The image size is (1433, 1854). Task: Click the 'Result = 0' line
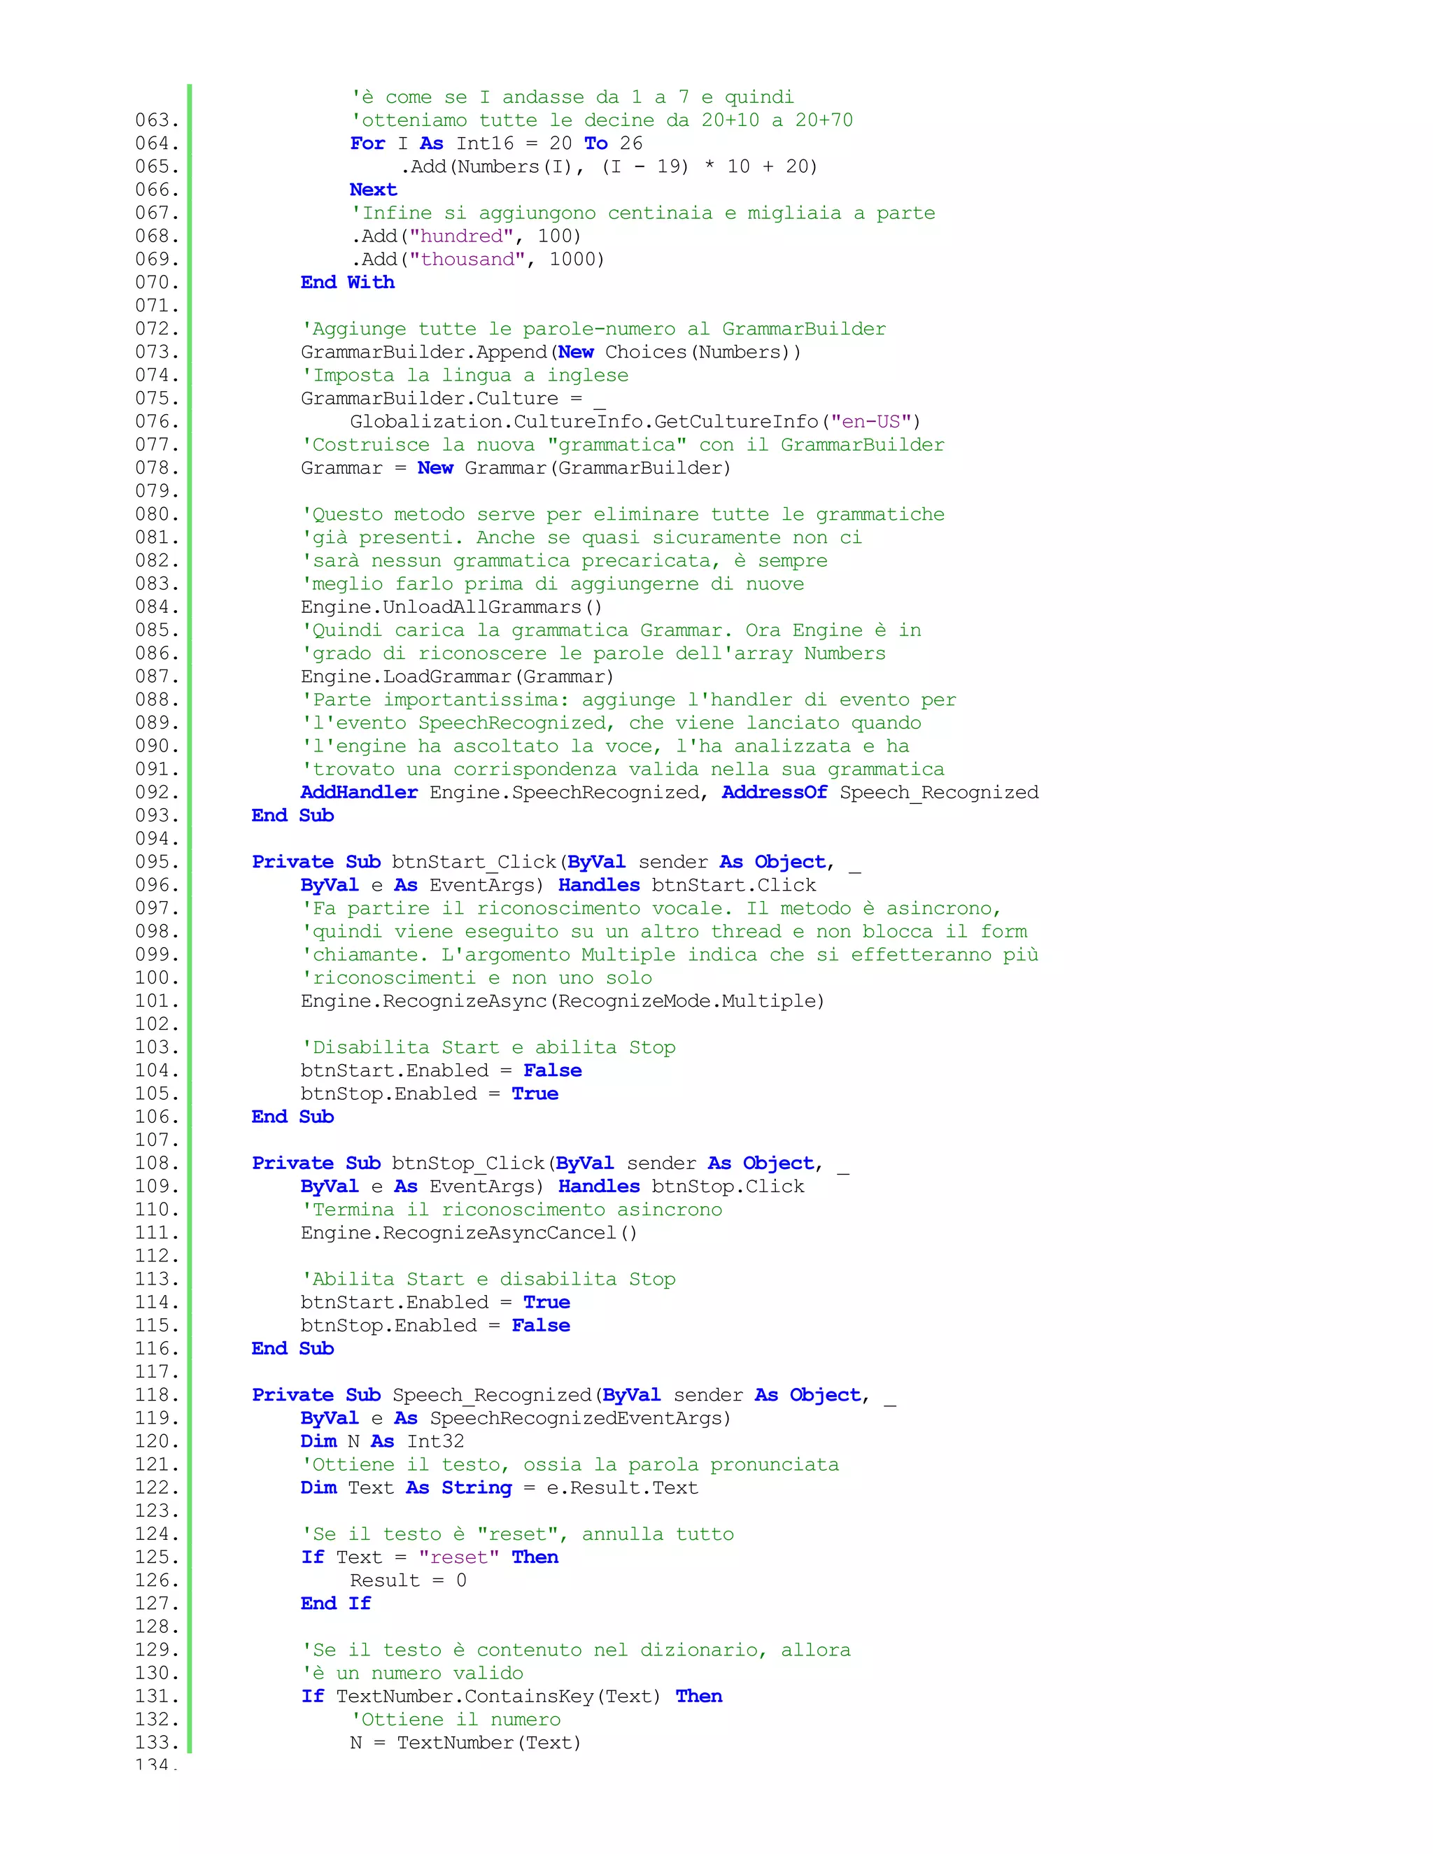(x=409, y=1580)
